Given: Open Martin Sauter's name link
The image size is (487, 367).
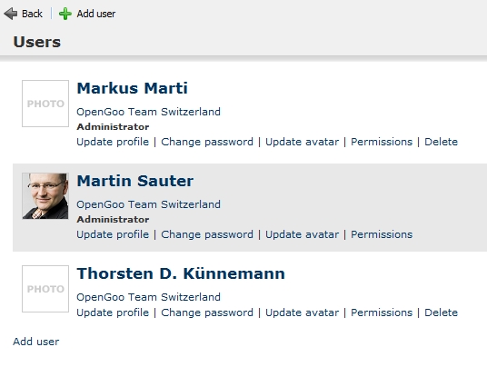Looking at the screenshot, I should pos(135,181).
